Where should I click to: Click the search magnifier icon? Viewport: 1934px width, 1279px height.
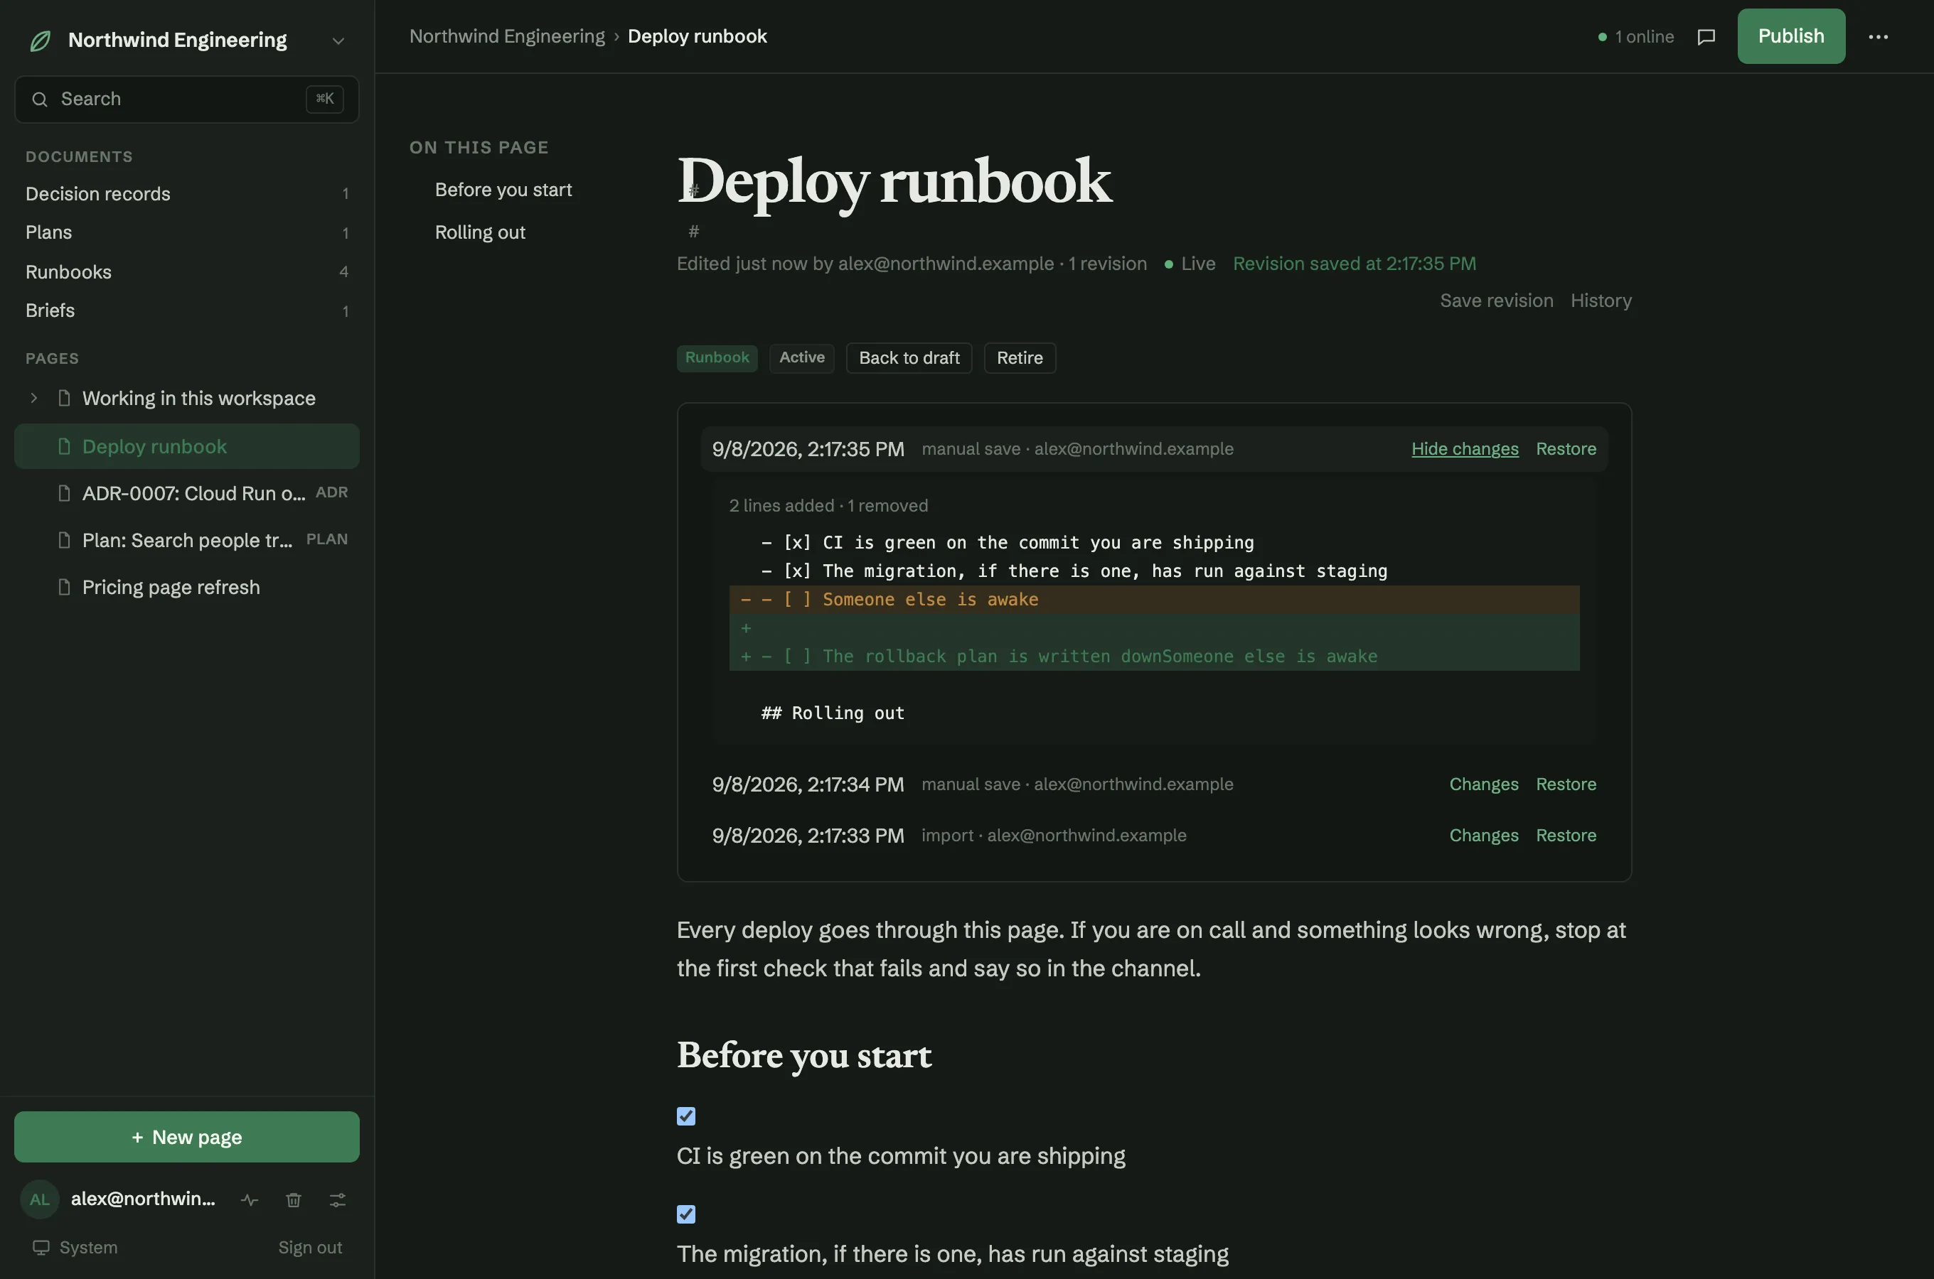[39, 99]
